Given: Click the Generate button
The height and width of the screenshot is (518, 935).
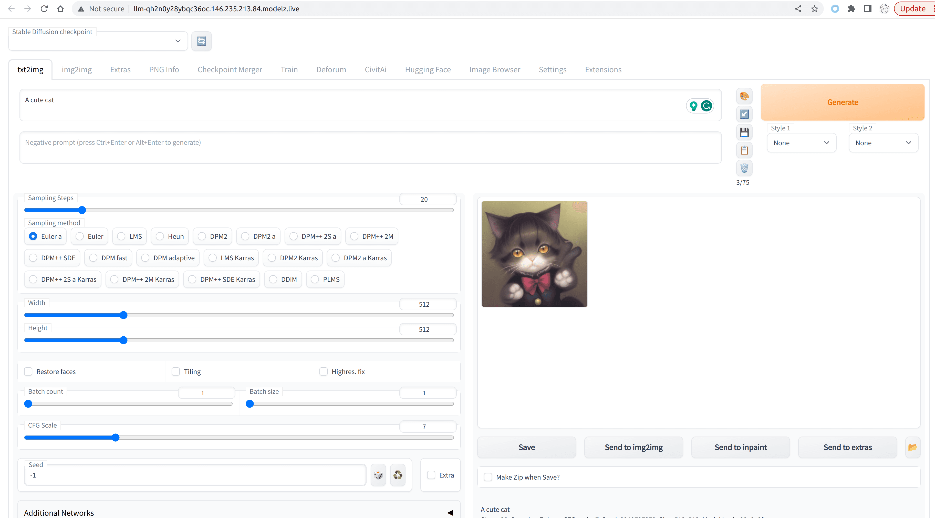Looking at the screenshot, I should pyautogui.click(x=842, y=102).
